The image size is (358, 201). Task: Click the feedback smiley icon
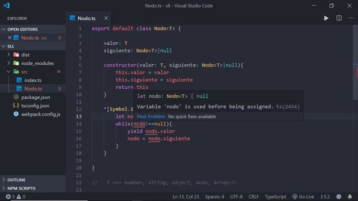[339, 197]
